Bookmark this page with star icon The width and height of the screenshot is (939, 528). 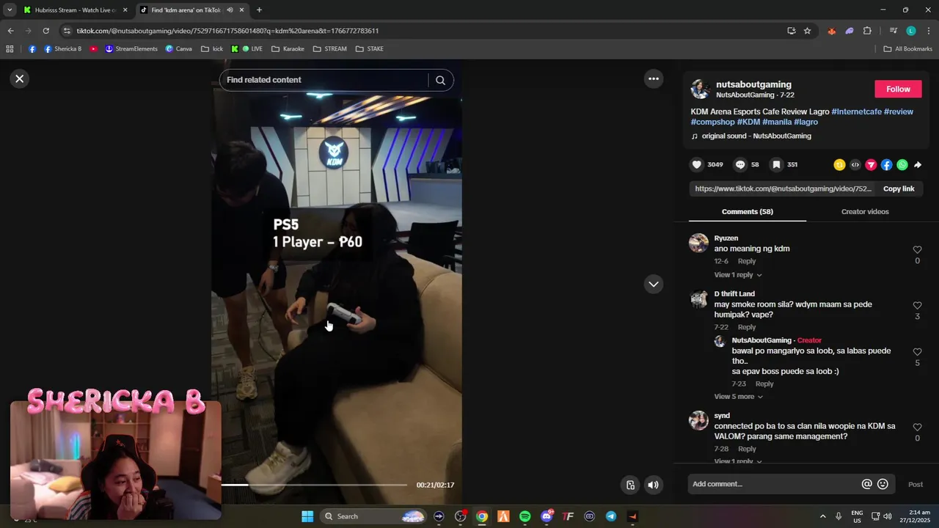[807, 31]
